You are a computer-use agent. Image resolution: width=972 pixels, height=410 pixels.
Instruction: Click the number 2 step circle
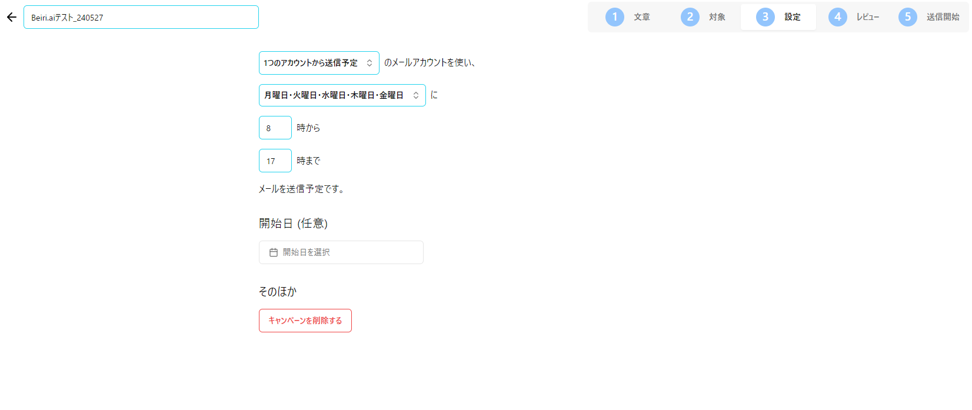pos(690,17)
